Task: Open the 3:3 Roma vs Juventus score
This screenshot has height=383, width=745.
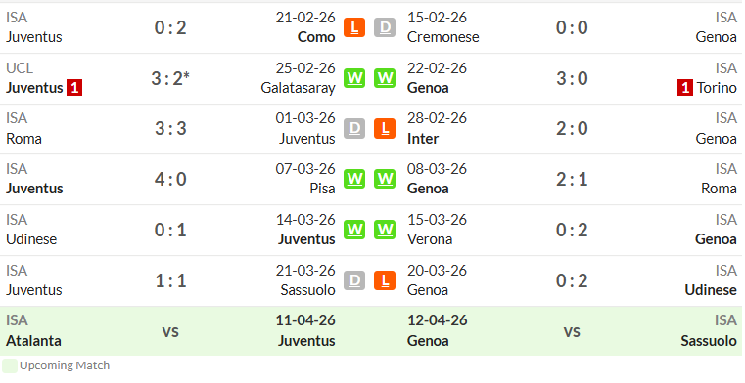Action: coord(170,128)
